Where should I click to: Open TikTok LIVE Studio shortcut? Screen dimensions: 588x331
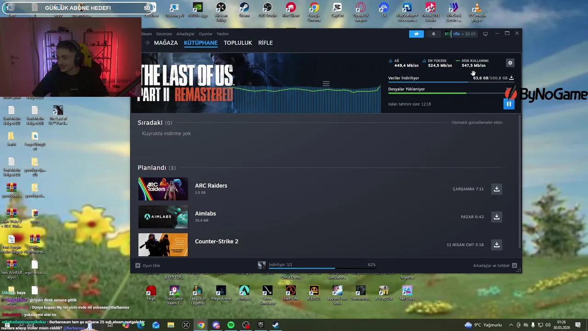(430, 12)
